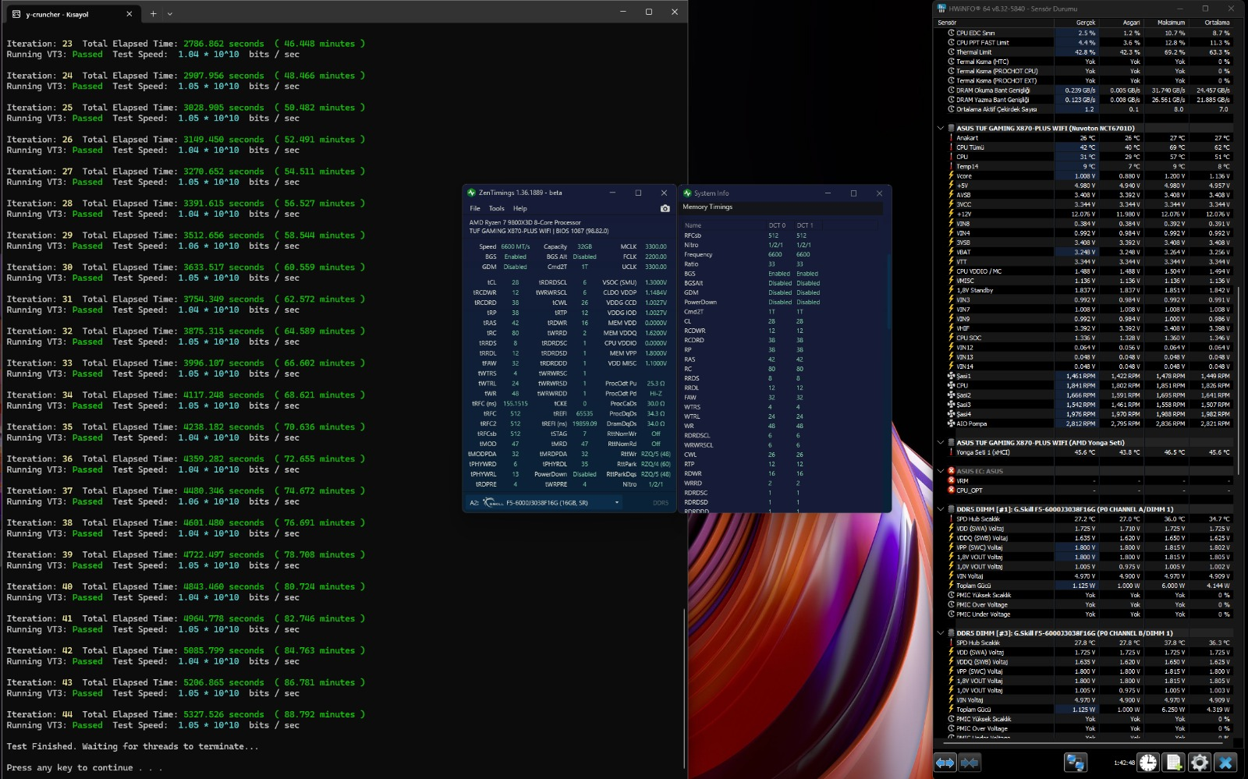Click the System Info window logo icon
The image size is (1248, 779).
tap(687, 193)
